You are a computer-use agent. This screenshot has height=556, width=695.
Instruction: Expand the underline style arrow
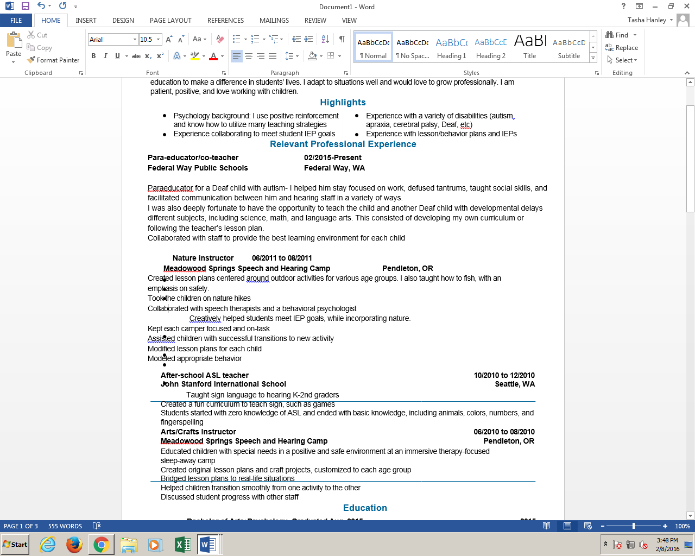click(x=127, y=56)
